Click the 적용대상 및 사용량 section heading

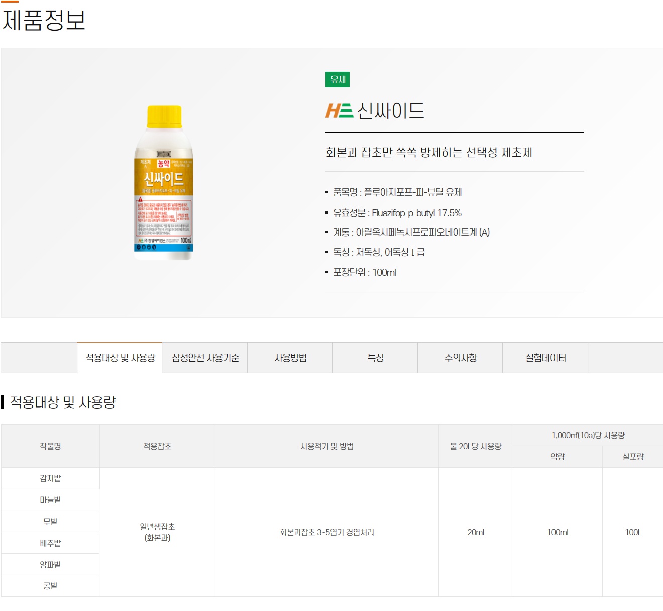coord(63,402)
